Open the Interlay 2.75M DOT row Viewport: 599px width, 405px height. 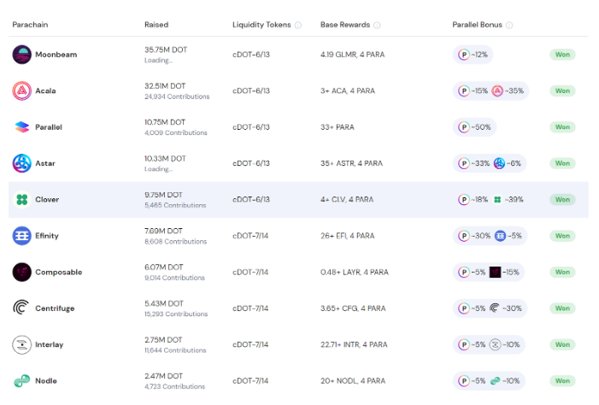(x=298, y=344)
